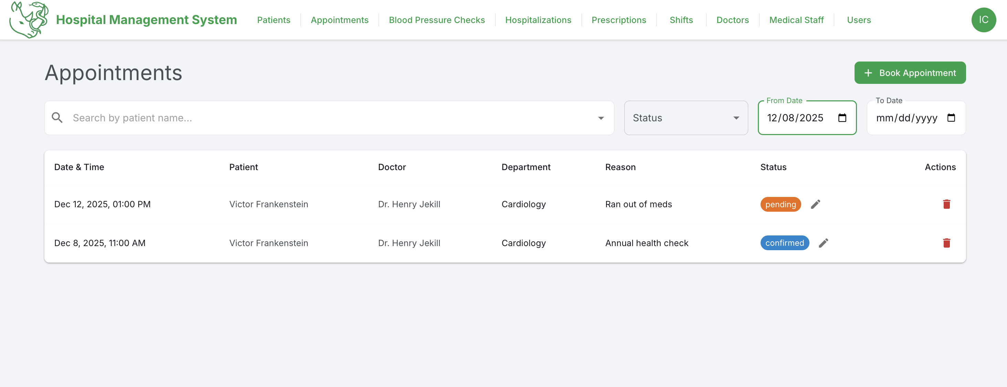
Task: Open the Patients menu item
Action: tap(273, 20)
